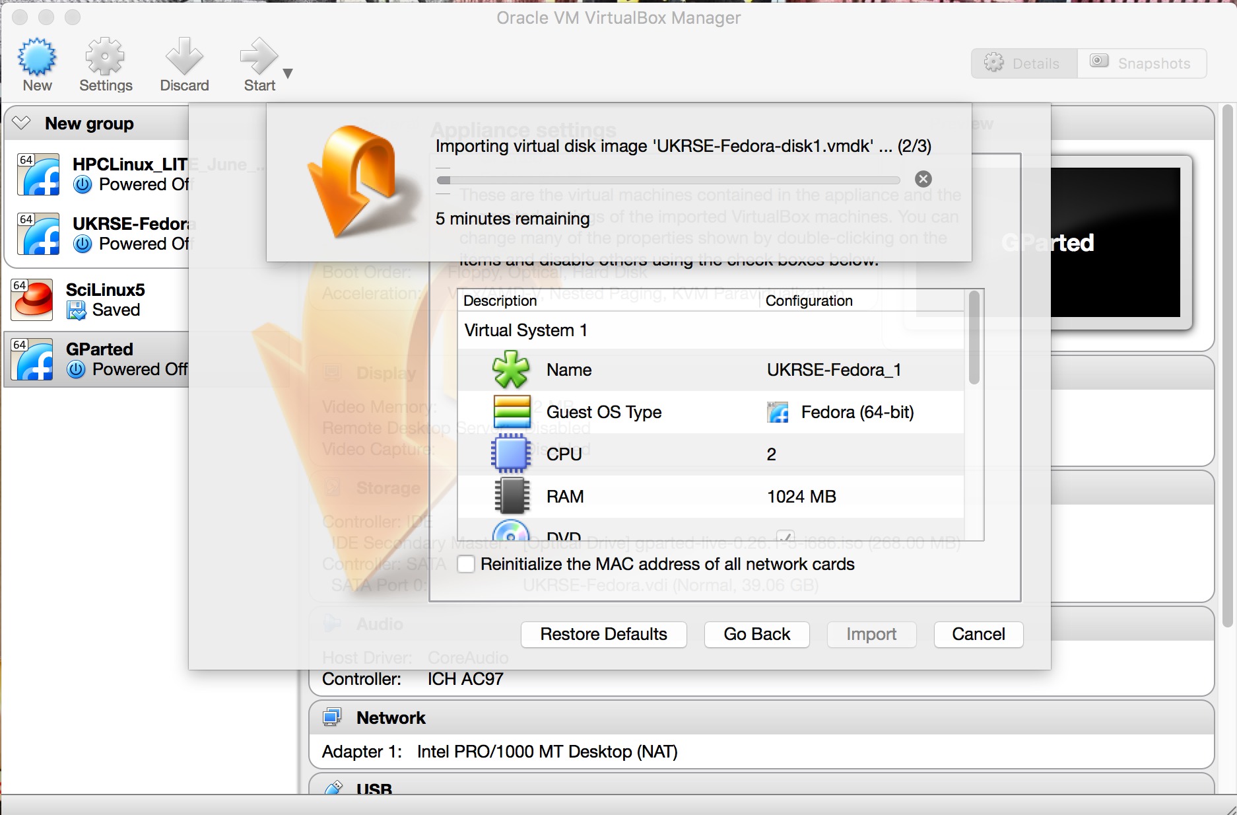Click the SciLinux5 red hat icon
The width and height of the screenshot is (1237, 815).
[x=32, y=299]
